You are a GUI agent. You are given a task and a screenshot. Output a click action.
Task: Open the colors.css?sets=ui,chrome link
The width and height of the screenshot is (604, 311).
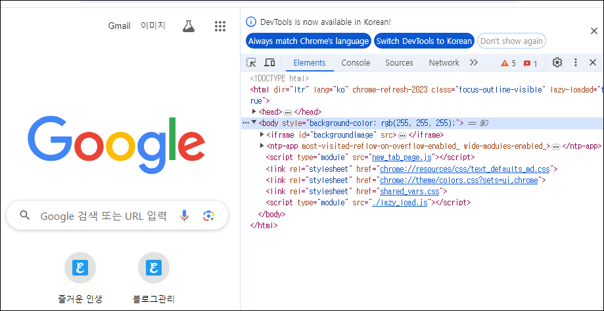459,180
